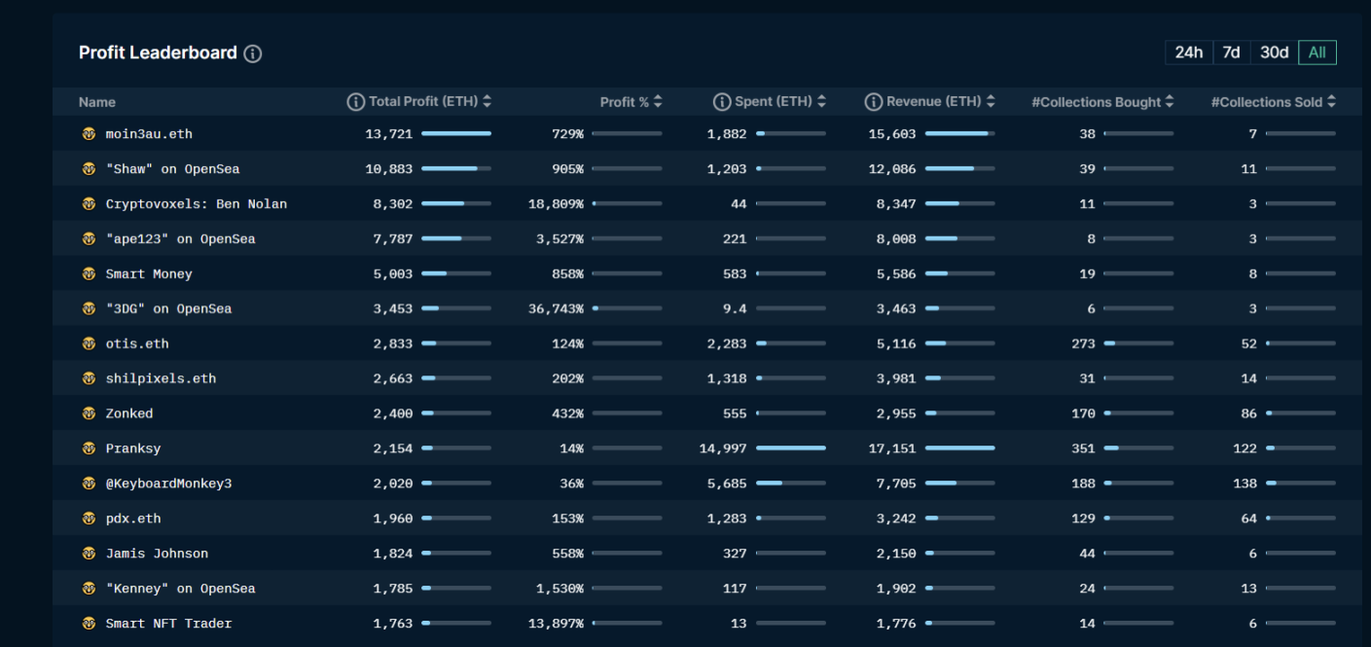
Task: Click info icon next to Revenue (ETH)
Action: [x=873, y=102]
